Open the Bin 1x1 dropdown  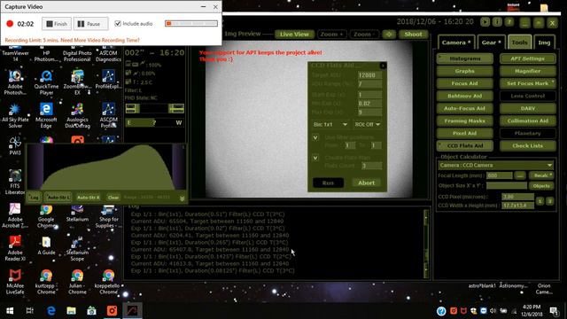pos(330,124)
